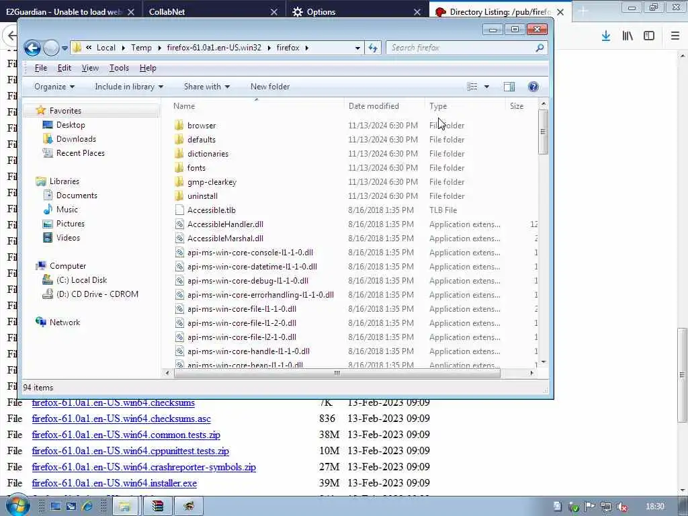The height and width of the screenshot is (516, 688).
Task: Click the New folder button
Action: [x=270, y=87]
